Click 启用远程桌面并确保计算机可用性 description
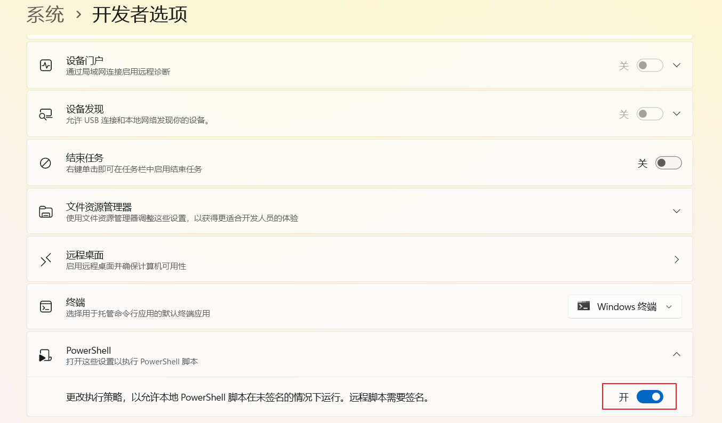The height and width of the screenshot is (423, 722). [x=126, y=266]
